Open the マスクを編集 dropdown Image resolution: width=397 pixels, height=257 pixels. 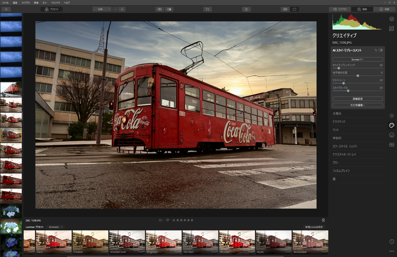(x=358, y=105)
